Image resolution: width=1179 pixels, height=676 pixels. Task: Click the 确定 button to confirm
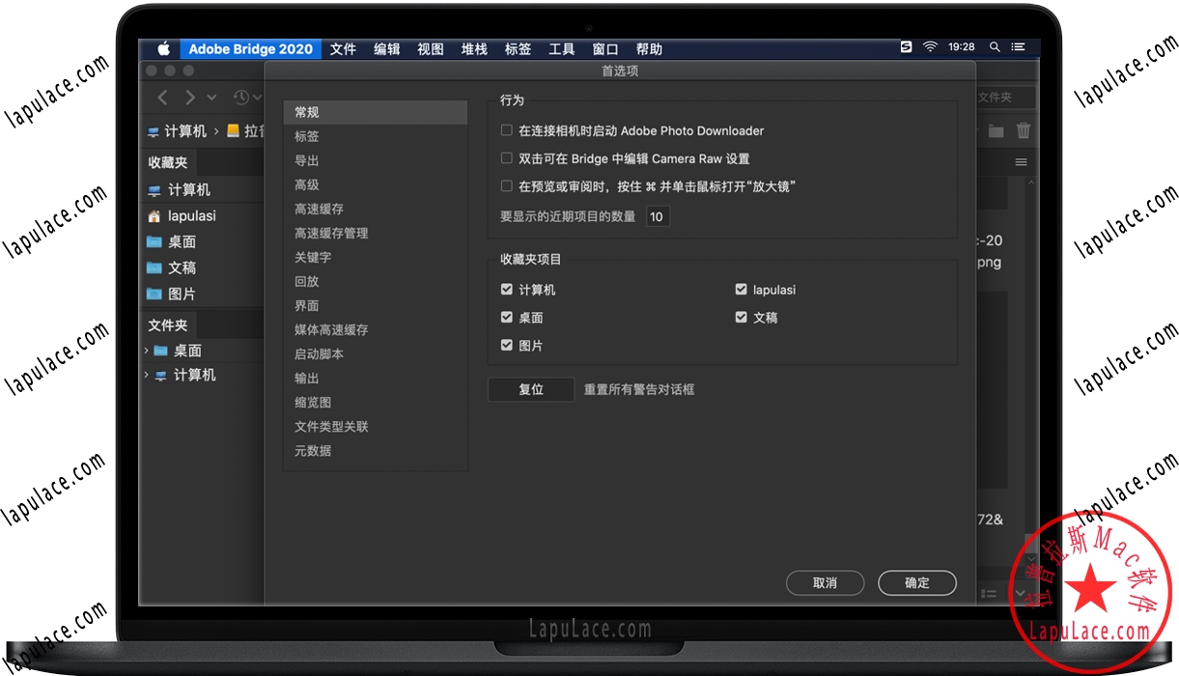click(915, 582)
